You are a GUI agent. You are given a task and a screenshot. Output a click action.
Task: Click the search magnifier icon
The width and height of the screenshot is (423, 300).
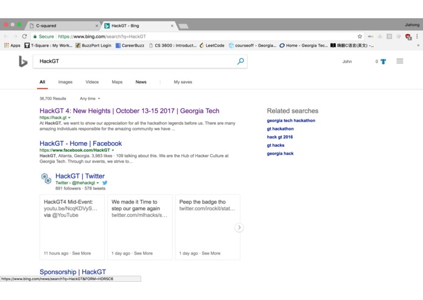[x=240, y=61]
